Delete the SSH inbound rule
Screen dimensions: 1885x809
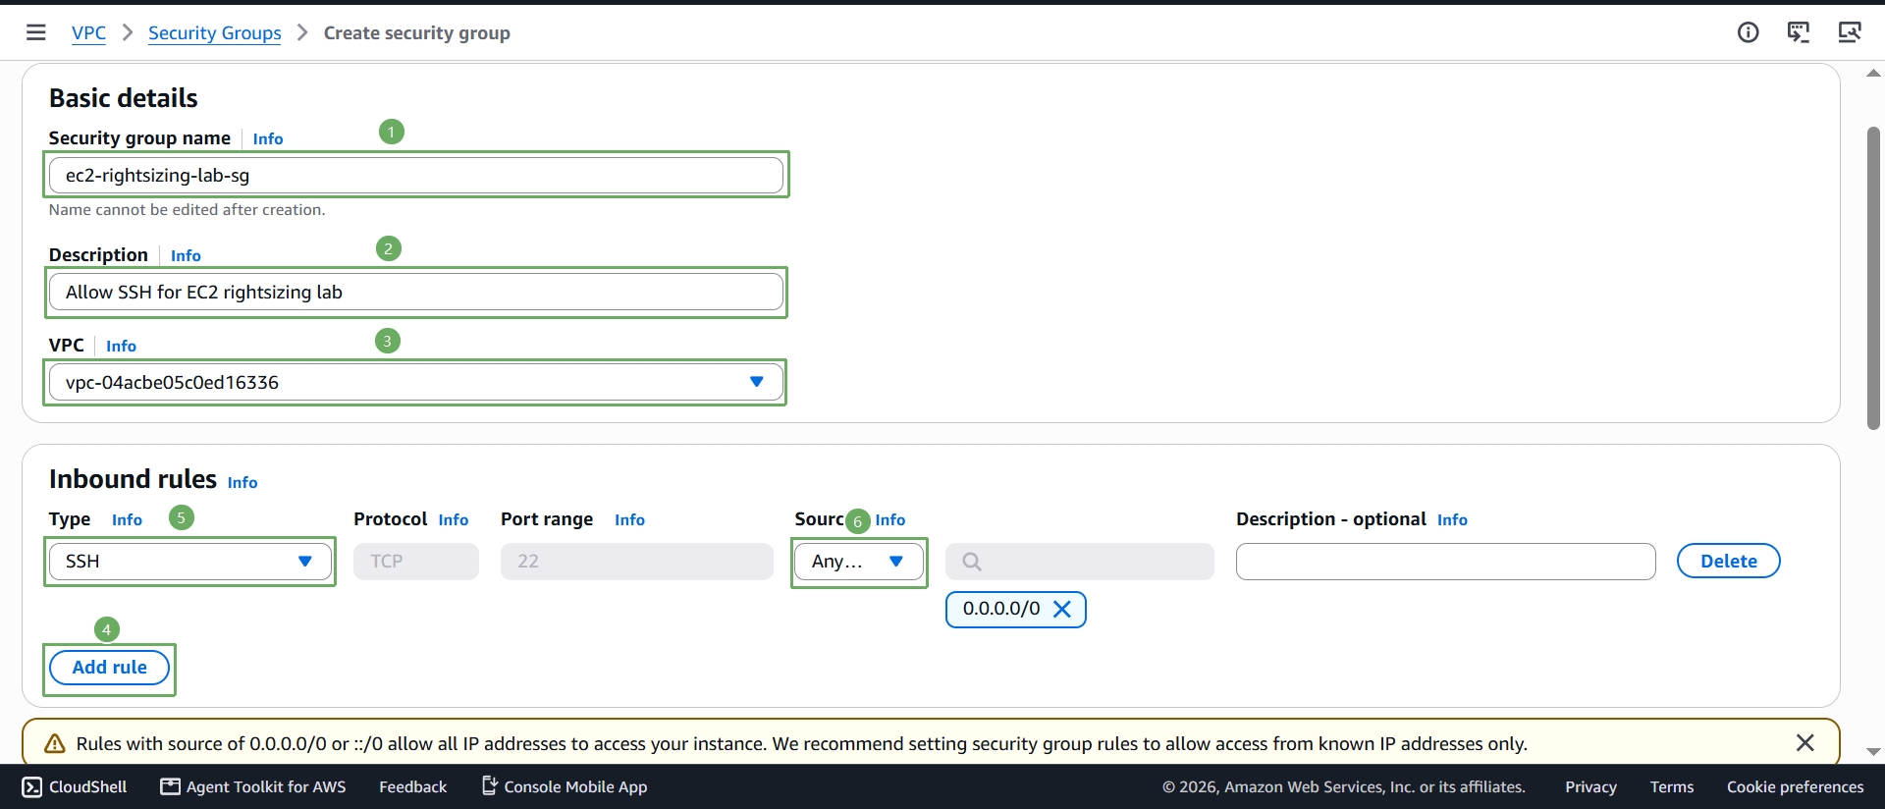click(1728, 562)
